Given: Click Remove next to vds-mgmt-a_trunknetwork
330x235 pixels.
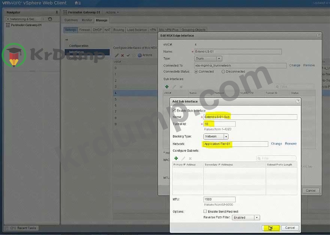Looking at the screenshot, I should pos(309,65).
